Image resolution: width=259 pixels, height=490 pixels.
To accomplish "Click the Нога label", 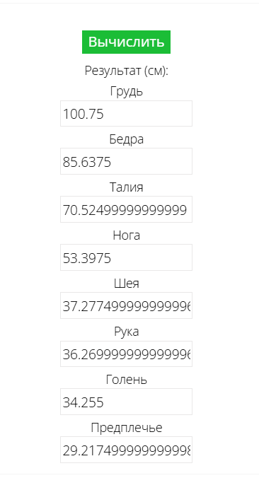I will [x=127, y=235].
